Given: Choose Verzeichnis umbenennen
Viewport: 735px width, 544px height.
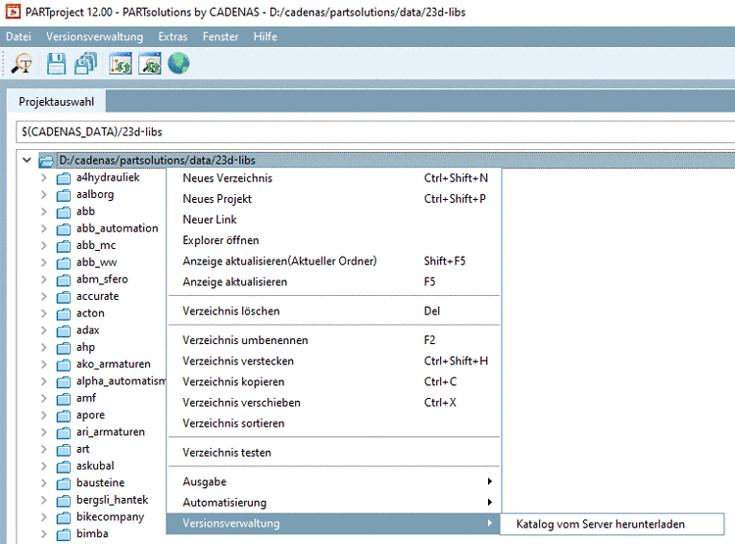Looking at the screenshot, I should coord(334,340).
